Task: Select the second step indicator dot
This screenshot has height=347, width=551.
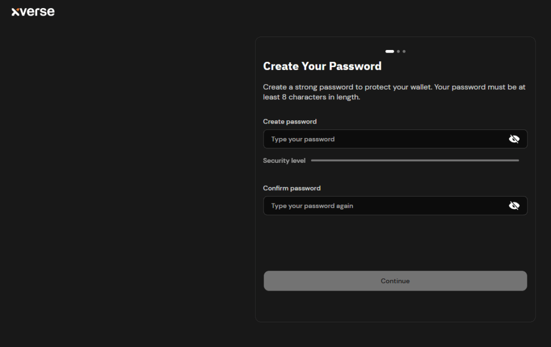Action: tap(398, 52)
